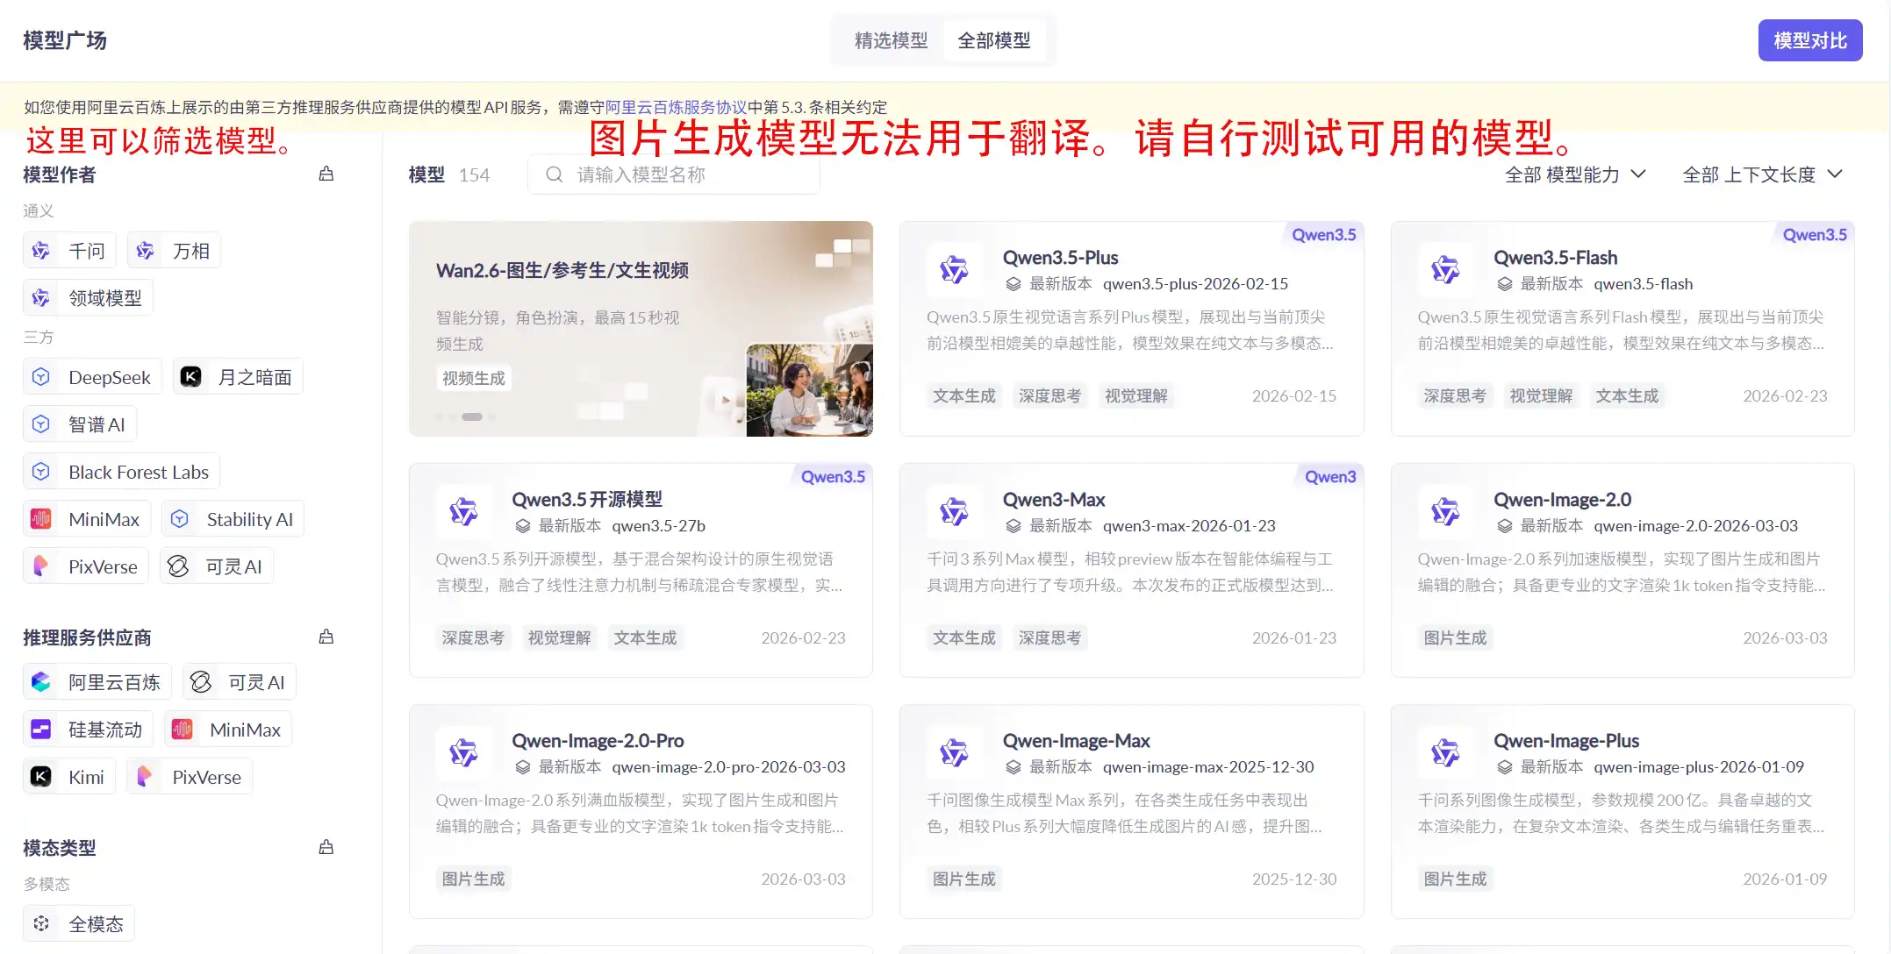Click 文本生成 tag on Qwen3-Max card
The height and width of the screenshot is (954, 1891).
tap(964, 637)
